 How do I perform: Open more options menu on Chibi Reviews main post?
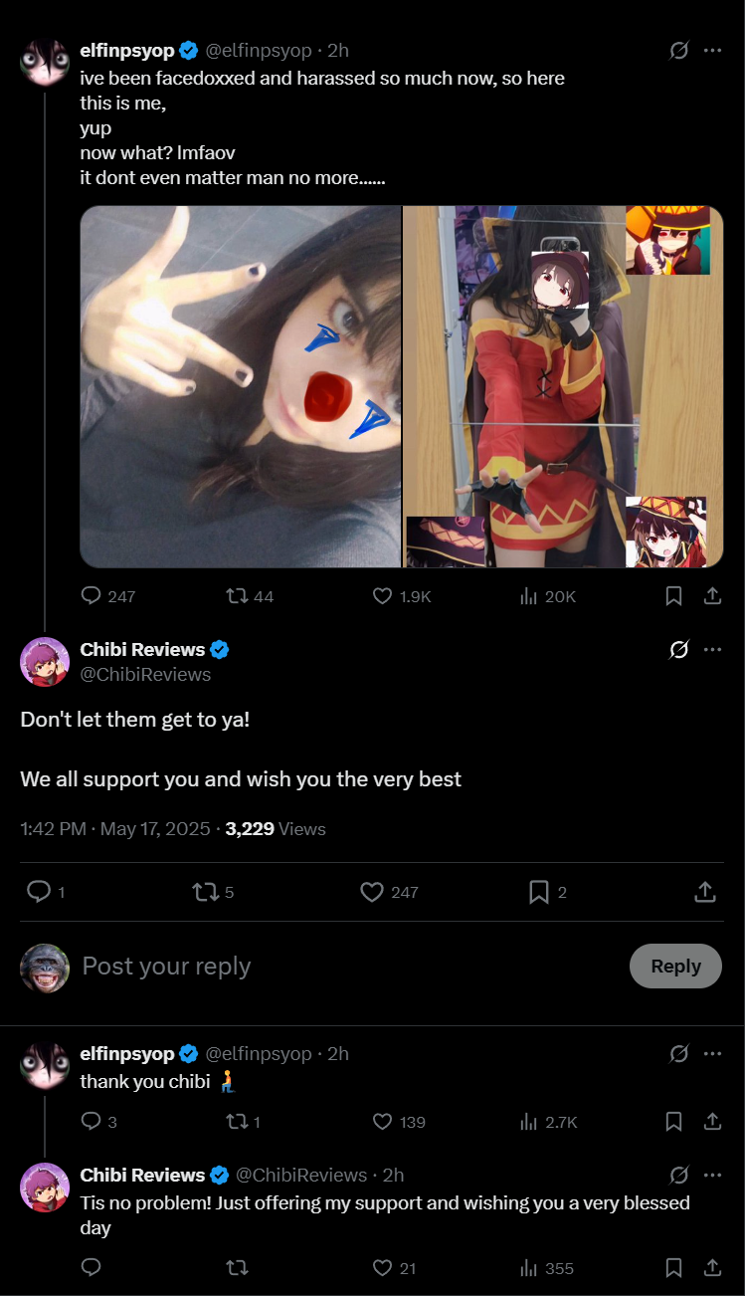pos(712,650)
